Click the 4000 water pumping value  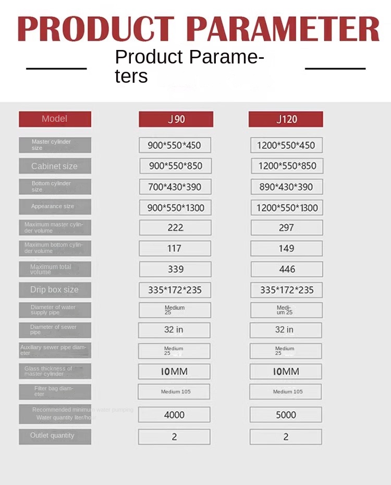(x=174, y=415)
